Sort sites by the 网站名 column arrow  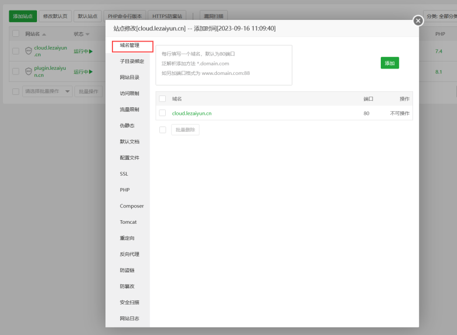pyautogui.click(x=44, y=35)
